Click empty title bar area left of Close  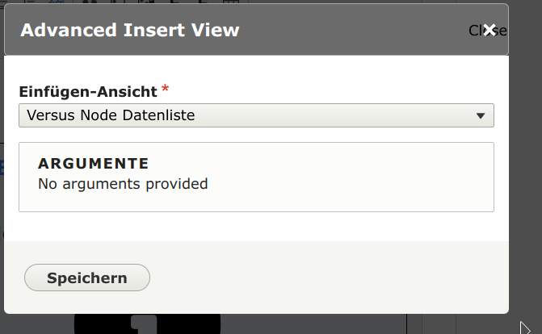click(355, 30)
